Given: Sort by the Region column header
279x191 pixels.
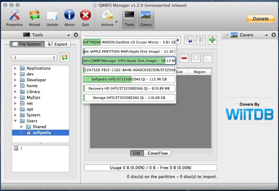Looking at the screenshot, I should click(x=199, y=72).
